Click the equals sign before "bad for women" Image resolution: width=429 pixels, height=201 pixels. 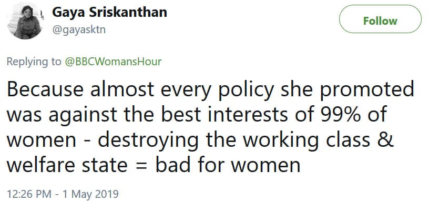pyautogui.click(x=141, y=165)
